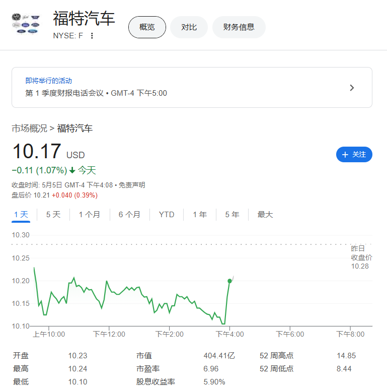387x388 pixels.
Task: Click the 股息收益率 value 5.90%
Action: [x=214, y=382]
